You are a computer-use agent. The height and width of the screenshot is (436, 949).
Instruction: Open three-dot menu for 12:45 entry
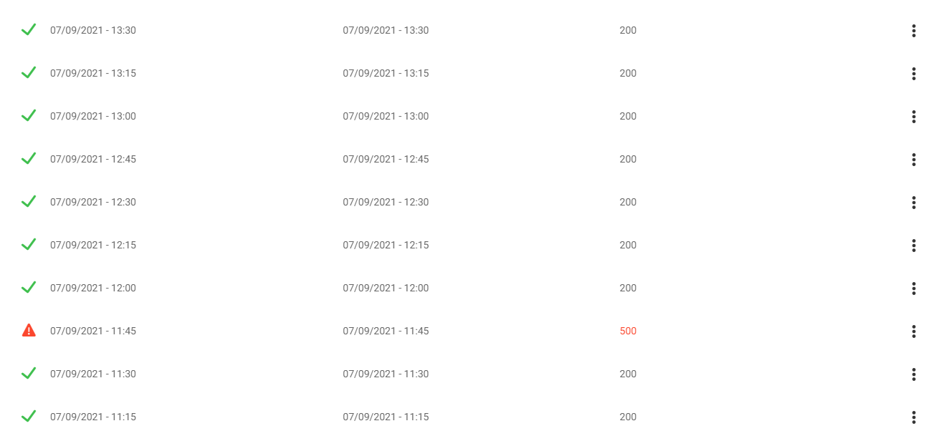[x=913, y=160]
